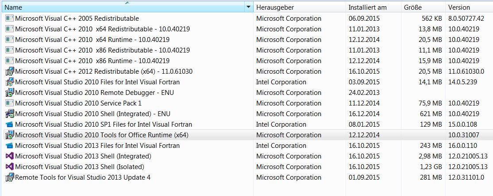Select the Visual Studio 2013 Shell (Integrated) purple icon
Viewport: 493px width, 196px height.
(x=10, y=156)
